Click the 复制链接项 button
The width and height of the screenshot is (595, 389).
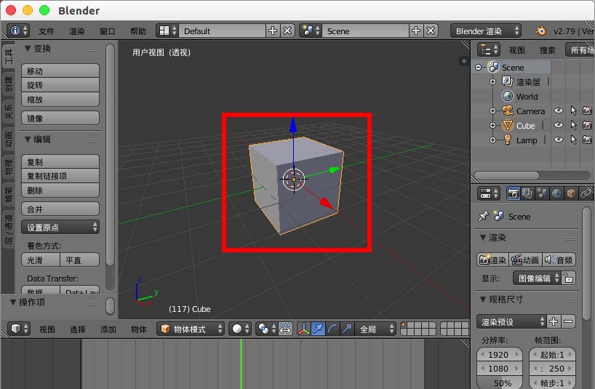click(x=60, y=176)
